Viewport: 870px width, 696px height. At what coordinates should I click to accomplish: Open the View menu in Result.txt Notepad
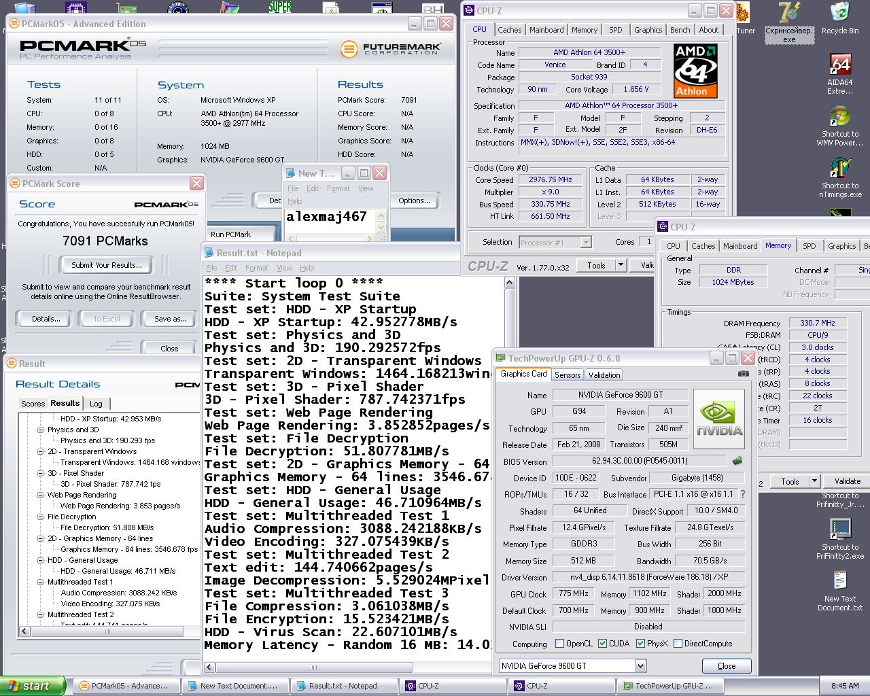tap(284, 268)
